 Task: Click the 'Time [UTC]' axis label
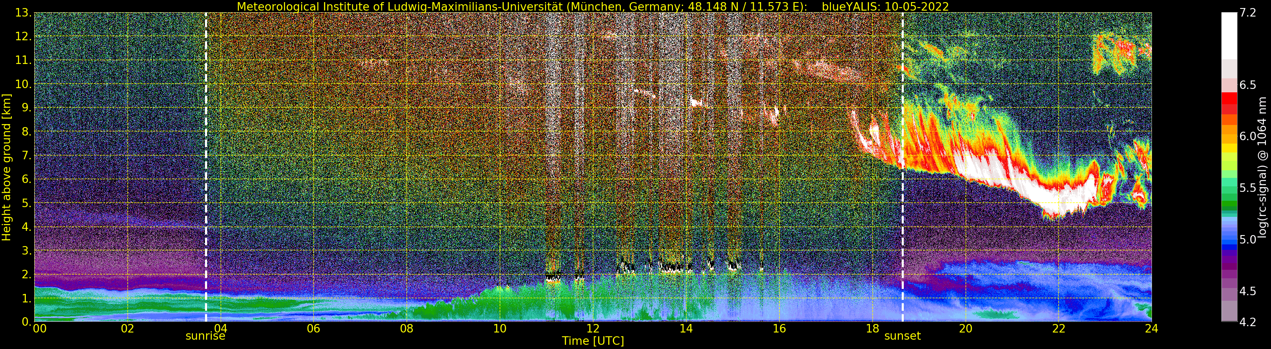tap(593, 341)
